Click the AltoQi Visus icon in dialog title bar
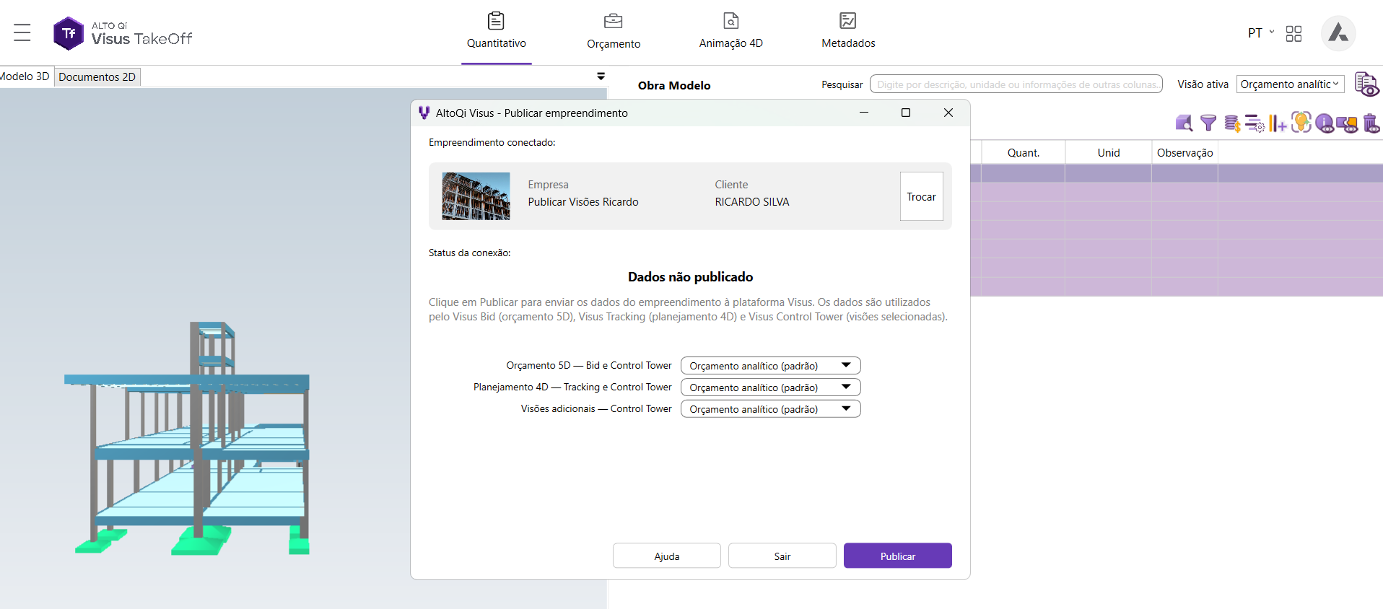 coord(424,113)
